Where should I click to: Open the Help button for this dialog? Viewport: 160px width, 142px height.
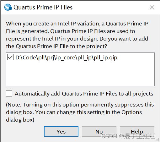[137, 131]
